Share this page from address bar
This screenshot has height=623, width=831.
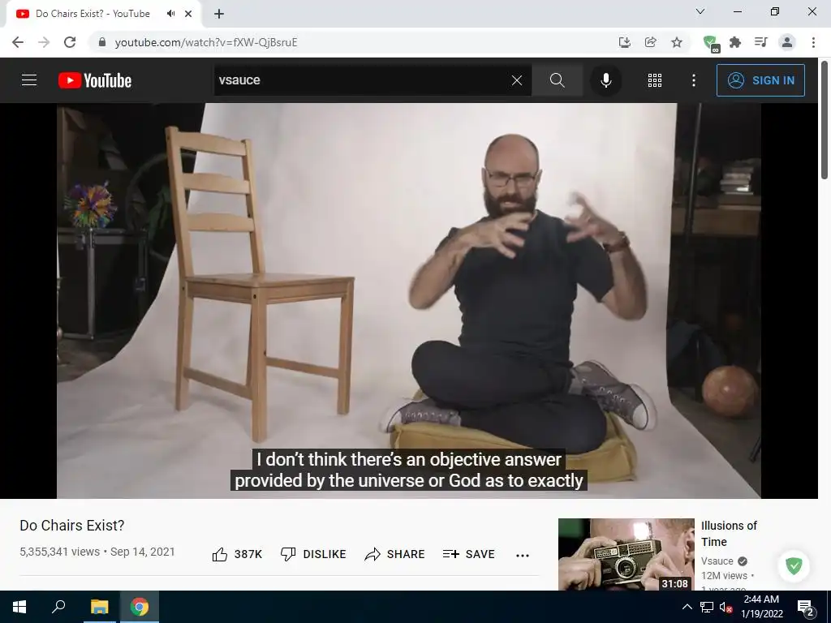[651, 42]
